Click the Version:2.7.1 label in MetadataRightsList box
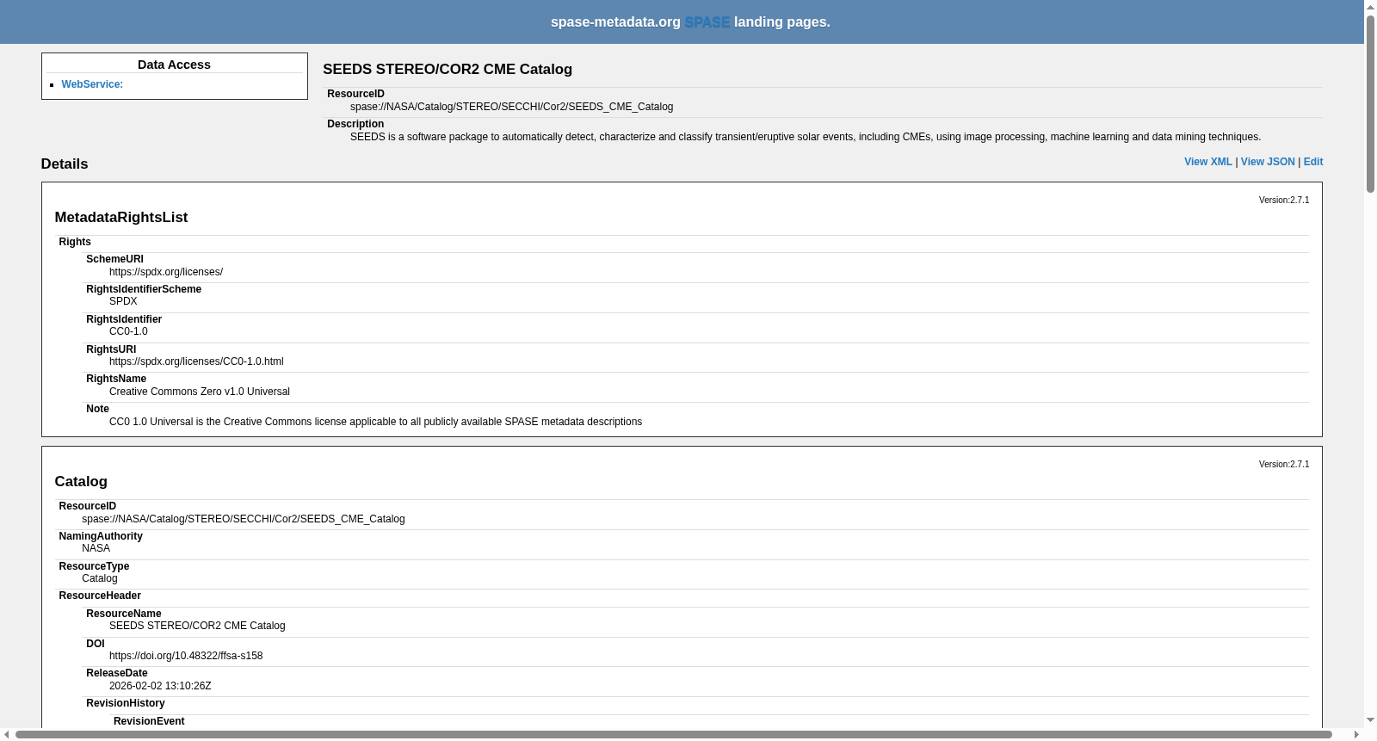This screenshot has height=741, width=1377. click(1284, 200)
